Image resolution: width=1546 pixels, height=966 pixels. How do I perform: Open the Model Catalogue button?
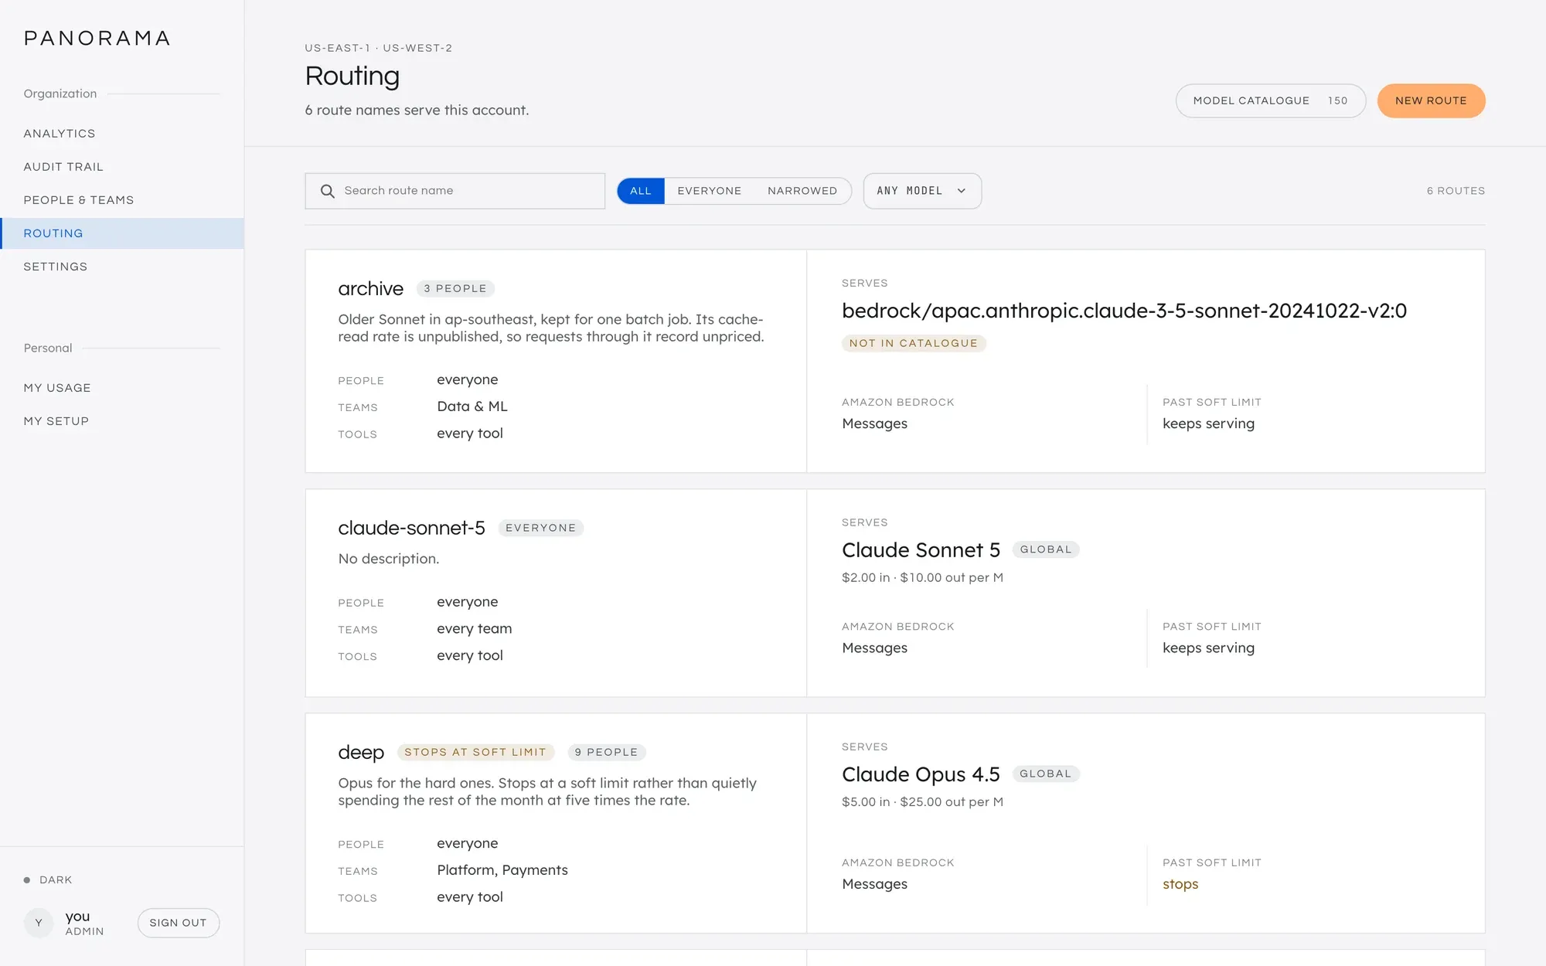(1270, 100)
